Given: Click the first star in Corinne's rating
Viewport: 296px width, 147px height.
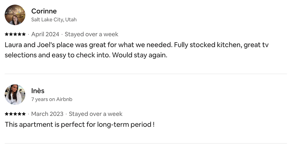Looking at the screenshot, I should [x=7, y=34].
